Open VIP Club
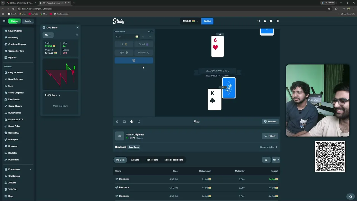Viewport: 357px width, 201px height. (17, 189)
